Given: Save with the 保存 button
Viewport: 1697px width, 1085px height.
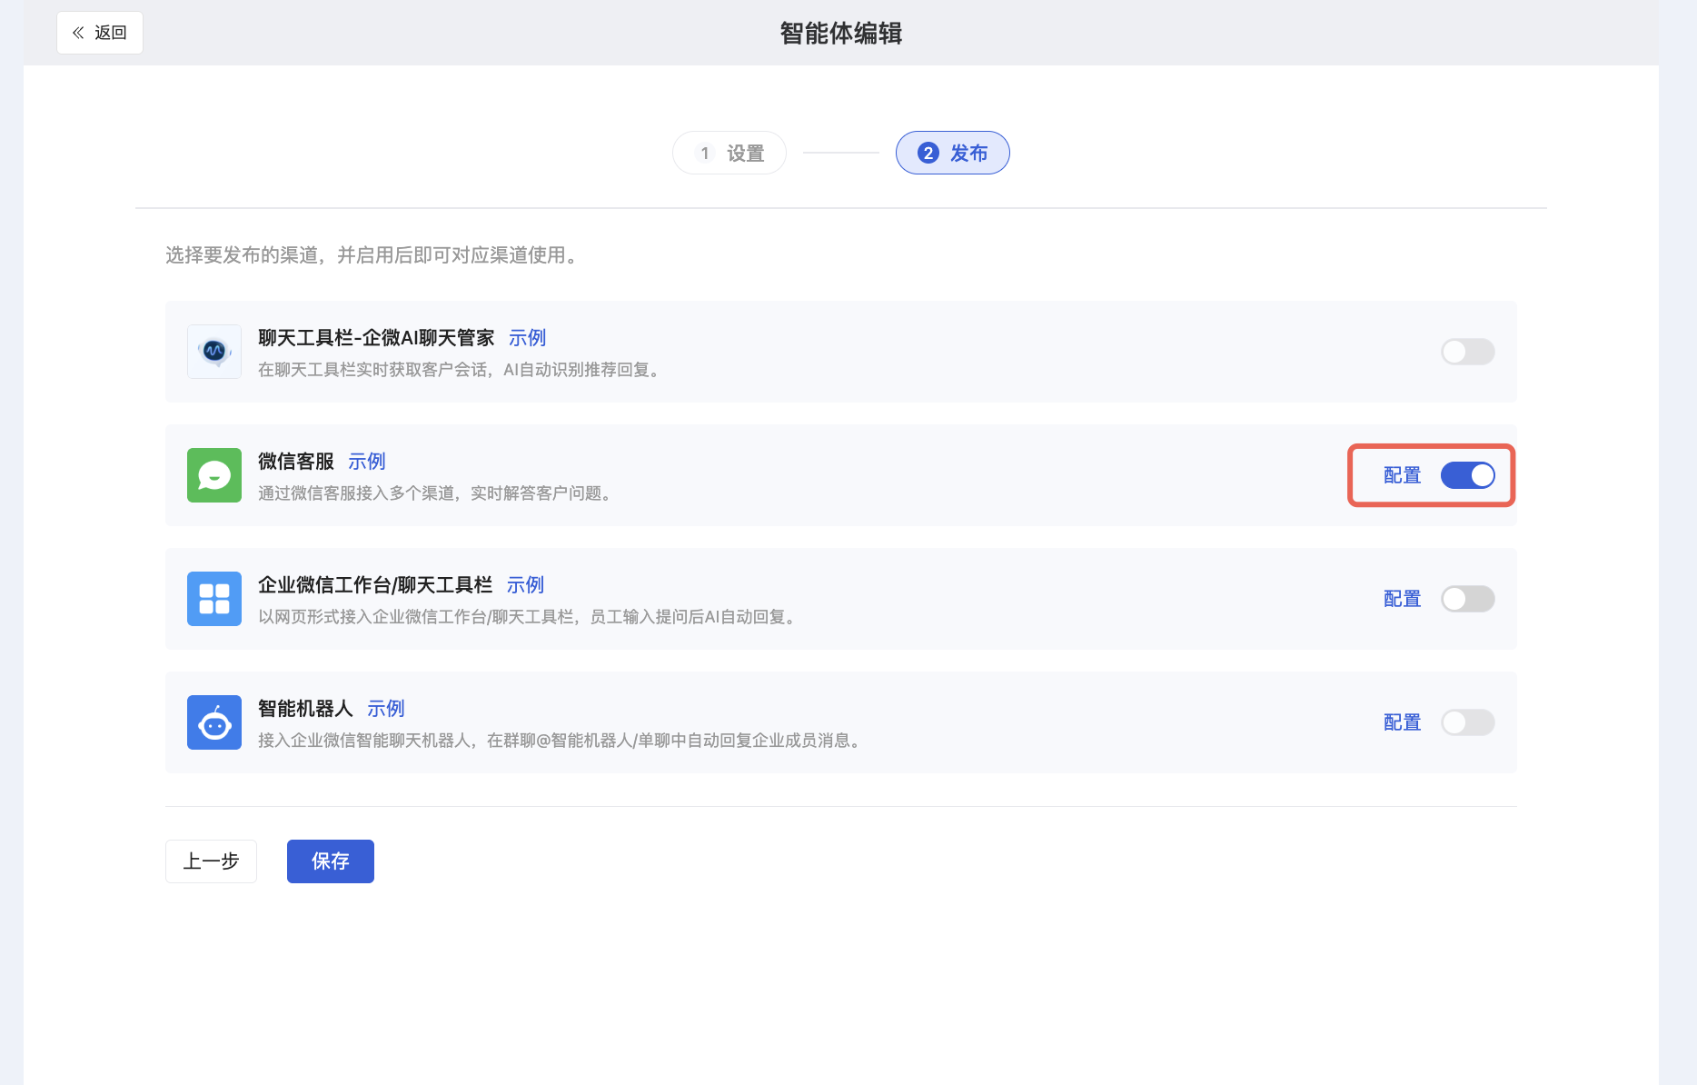Looking at the screenshot, I should [x=331, y=861].
